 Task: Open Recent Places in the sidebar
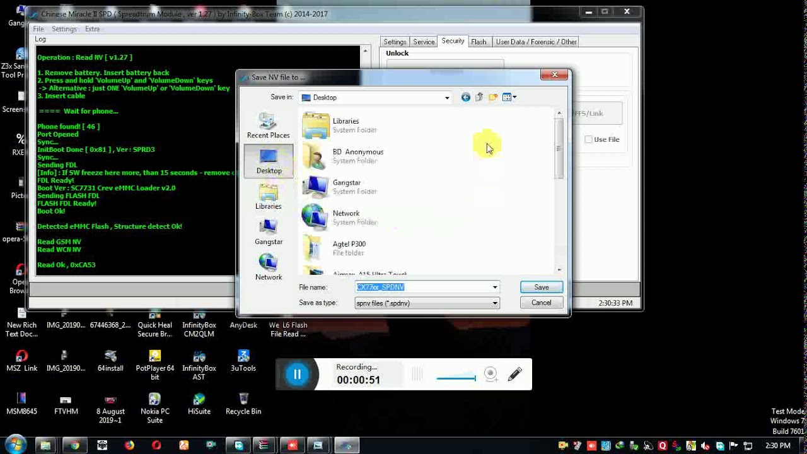click(269, 126)
